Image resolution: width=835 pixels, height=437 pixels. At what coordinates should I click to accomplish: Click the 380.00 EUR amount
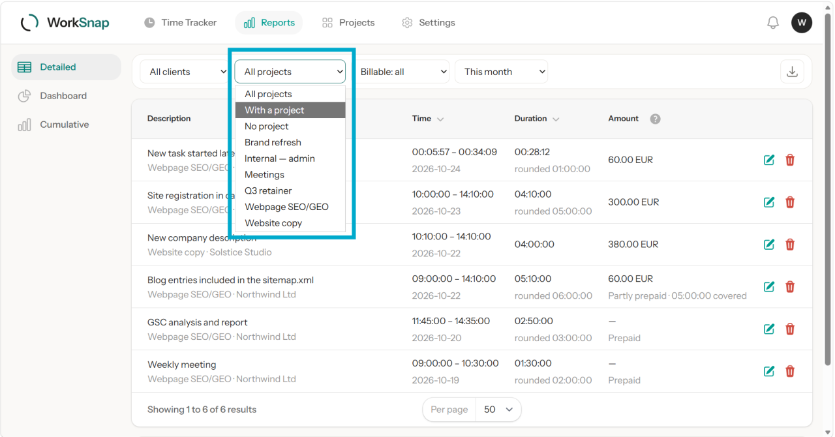click(633, 245)
